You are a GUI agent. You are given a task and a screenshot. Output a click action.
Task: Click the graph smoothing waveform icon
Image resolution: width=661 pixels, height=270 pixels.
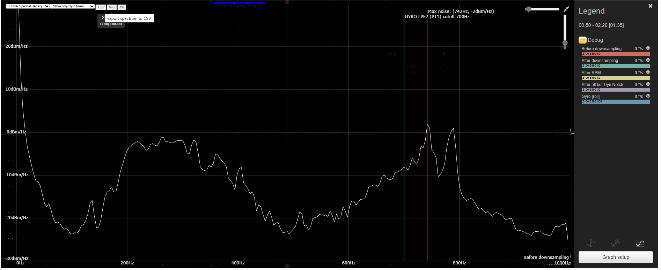[x=615, y=243]
